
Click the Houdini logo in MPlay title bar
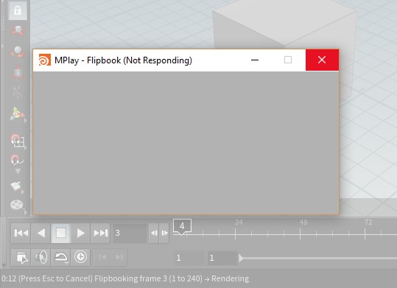tap(45, 60)
